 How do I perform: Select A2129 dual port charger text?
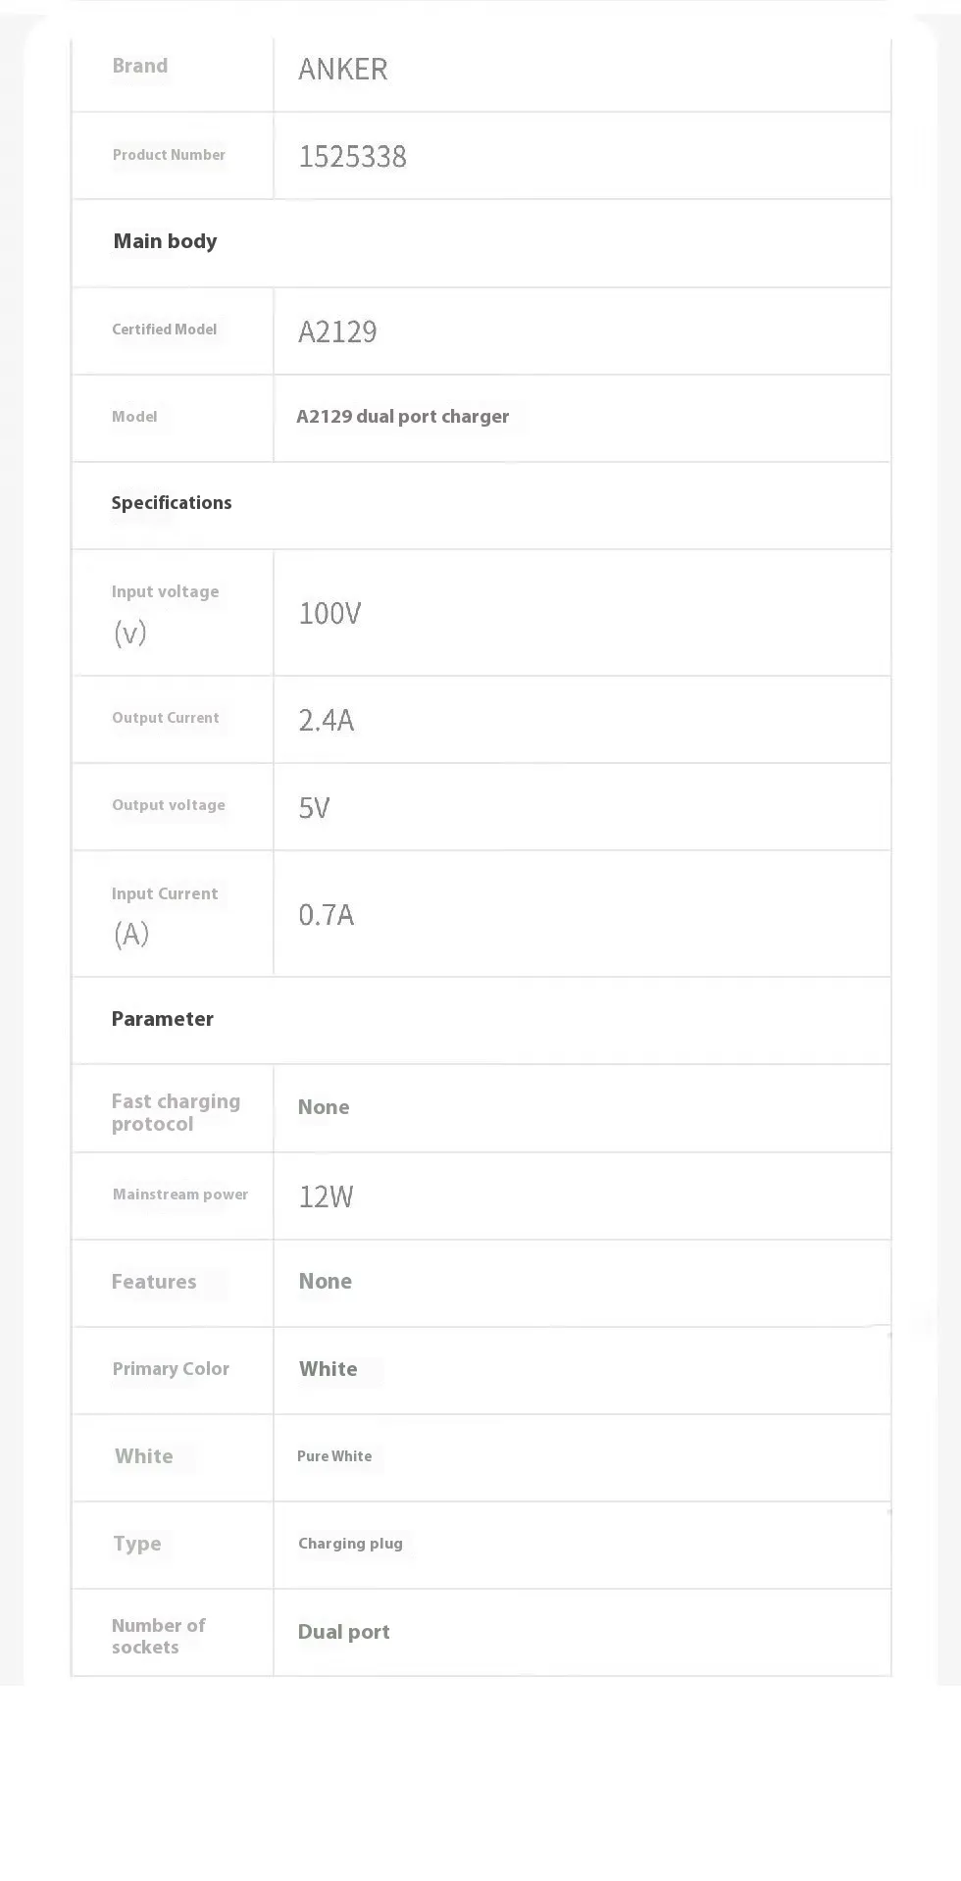[x=402, y=417]
